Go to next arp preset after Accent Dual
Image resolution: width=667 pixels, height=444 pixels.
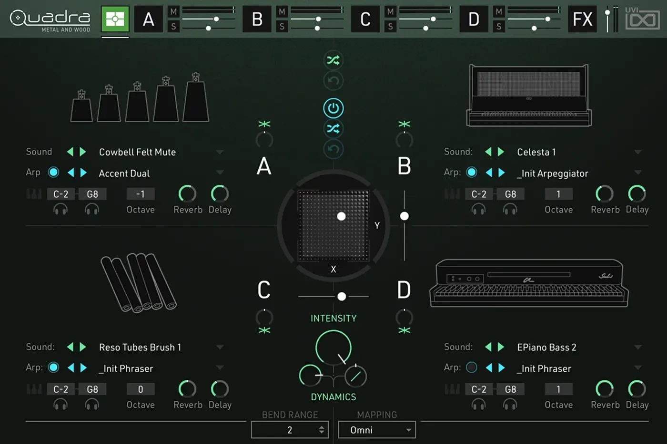coord(83,172)
